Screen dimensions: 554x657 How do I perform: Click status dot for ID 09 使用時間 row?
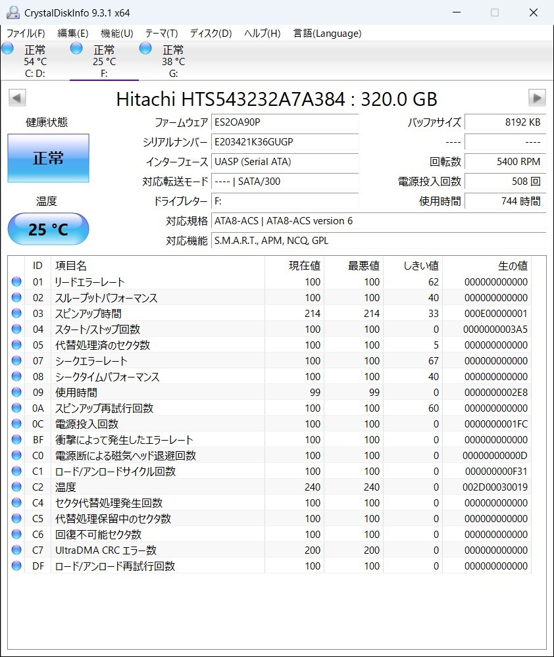click(x=16, y=392)
